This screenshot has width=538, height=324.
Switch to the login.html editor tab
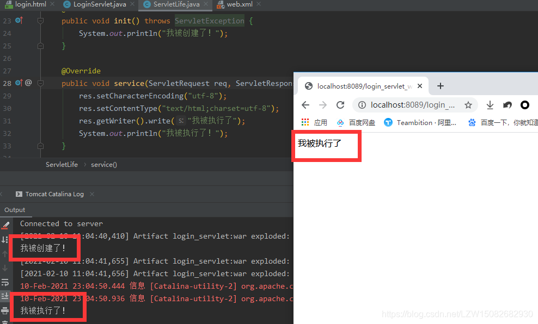coord(26,4)
